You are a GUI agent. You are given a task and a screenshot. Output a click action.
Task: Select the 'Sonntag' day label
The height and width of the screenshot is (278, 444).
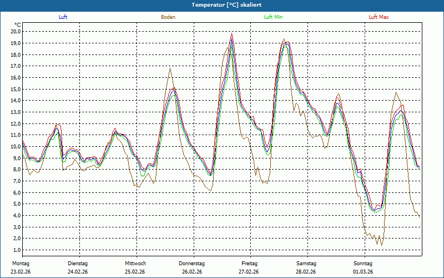[364, 263]
